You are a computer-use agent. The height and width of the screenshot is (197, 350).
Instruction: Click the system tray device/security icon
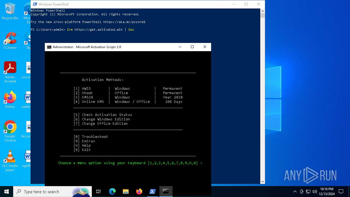[x=302, y=192]
